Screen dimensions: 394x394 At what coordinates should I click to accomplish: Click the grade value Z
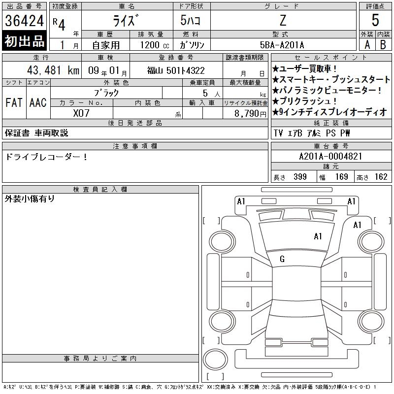(283, 20)
